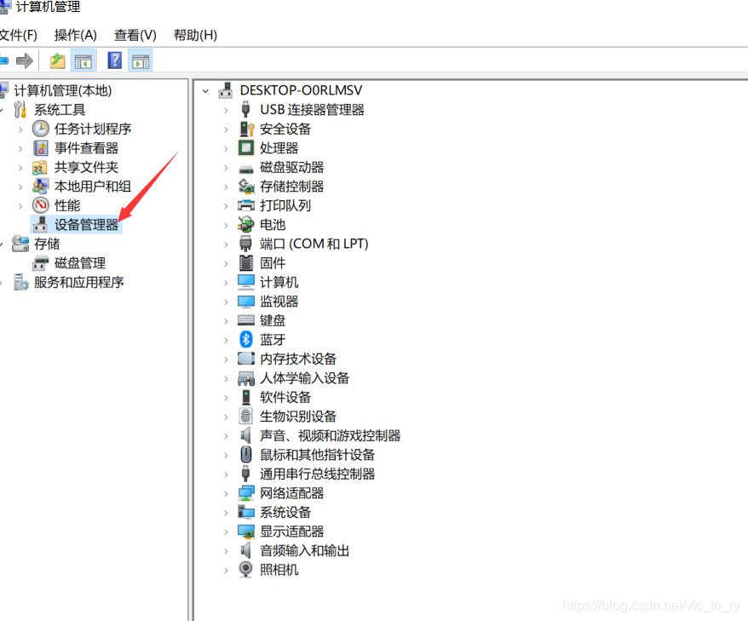Select the 固件 device category

point(273,263)
